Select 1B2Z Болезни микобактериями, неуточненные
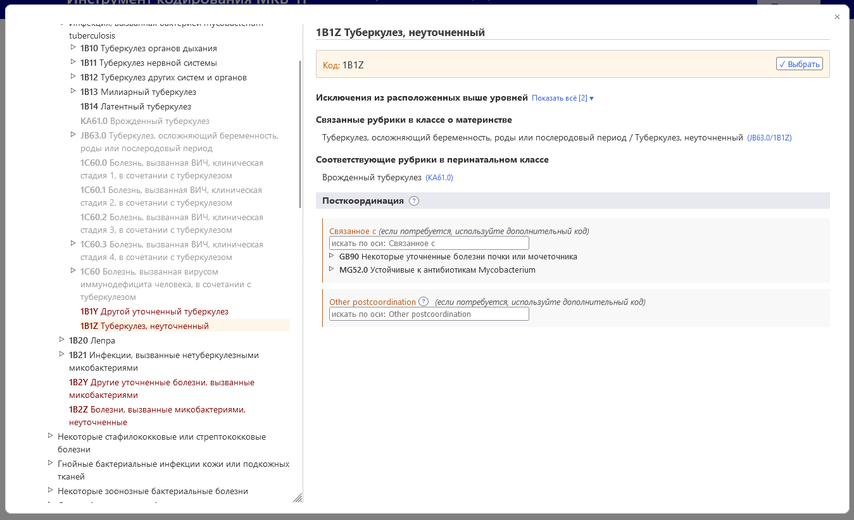 [x=157, y=416]
